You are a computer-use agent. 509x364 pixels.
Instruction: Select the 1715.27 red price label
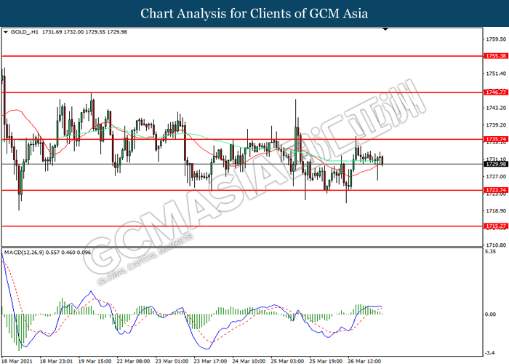tap(496, 226)
